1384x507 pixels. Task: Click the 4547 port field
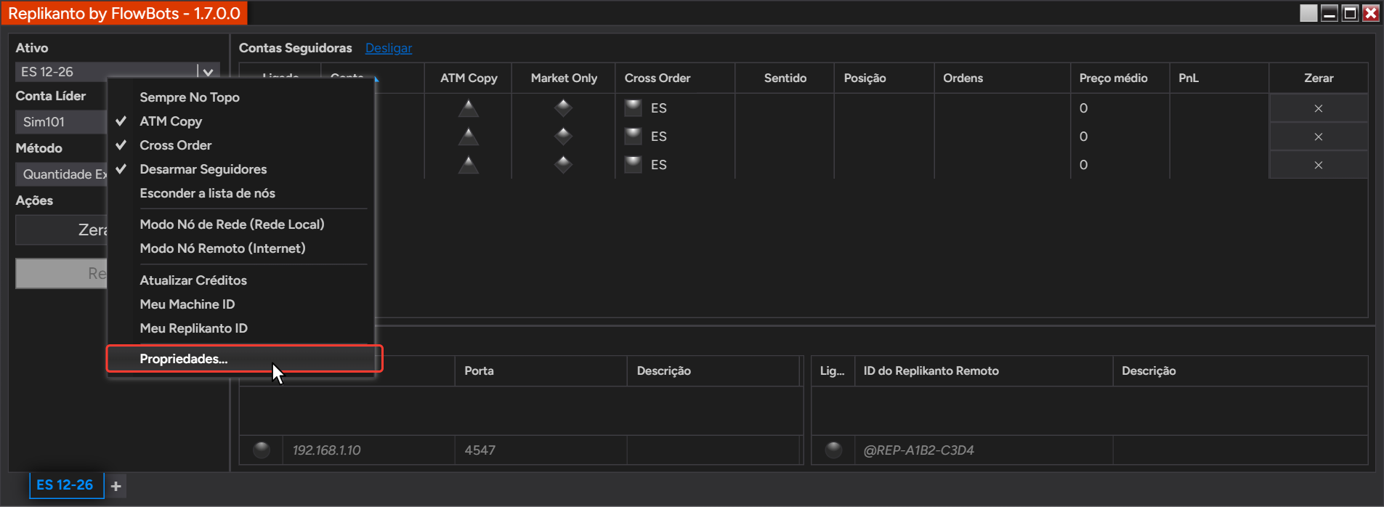[541, 450]
